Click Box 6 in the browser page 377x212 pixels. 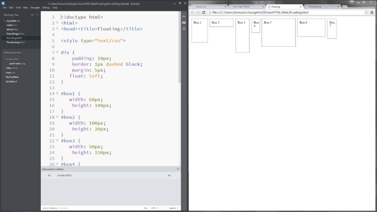point(311,28)
